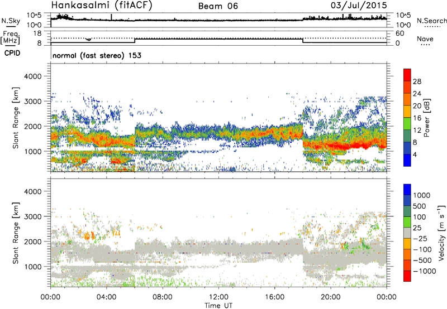This screenshot has height=309, width=447.
Task: Select power color bar segment between 16 and 20
Action: coord(407,112)
